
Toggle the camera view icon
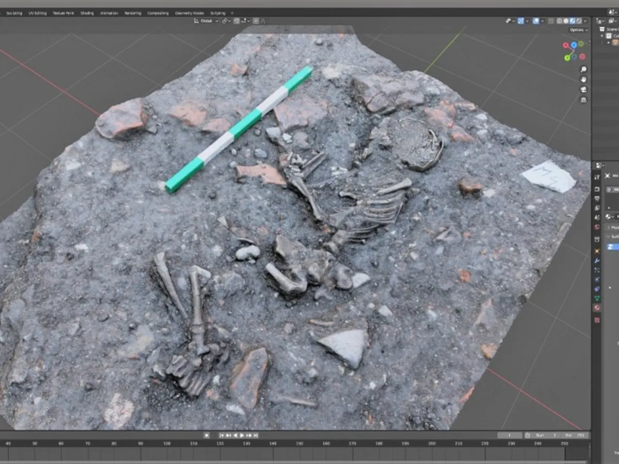[583, 89]
